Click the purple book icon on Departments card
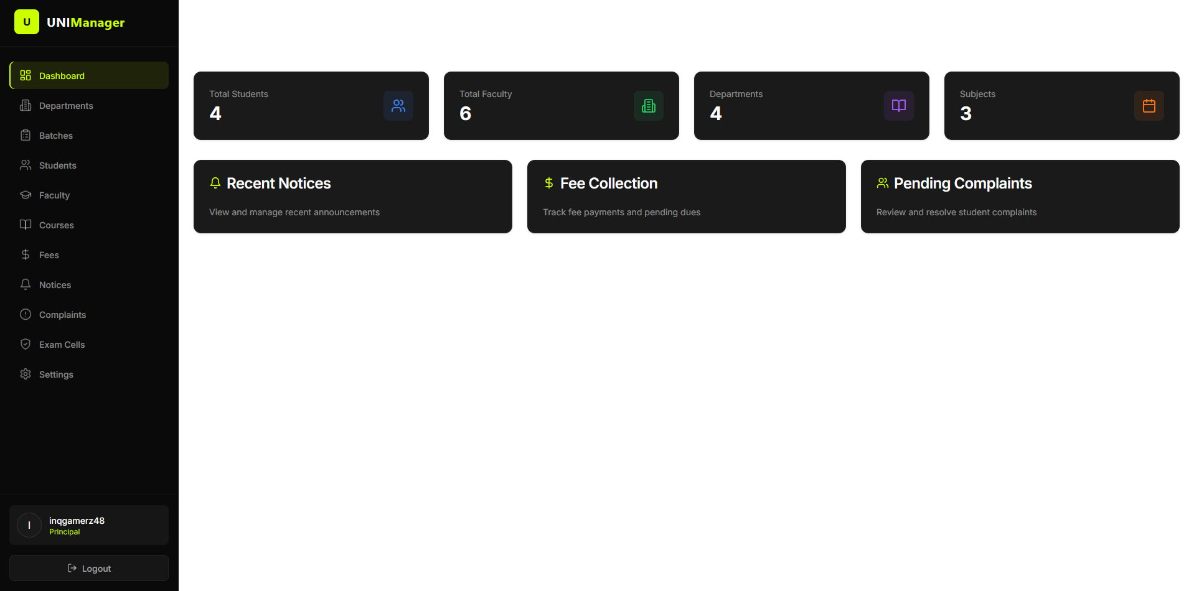1194x591 pixels. click(x=899, y=106)
